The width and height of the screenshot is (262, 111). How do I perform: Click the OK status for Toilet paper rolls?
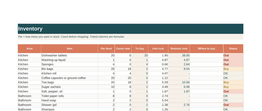click(x=233, y=96)
